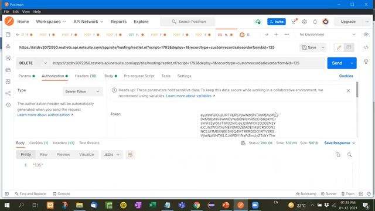The image size is (375, 211).
Task: Expand the API Network dropdown
Action: (88, 22)
